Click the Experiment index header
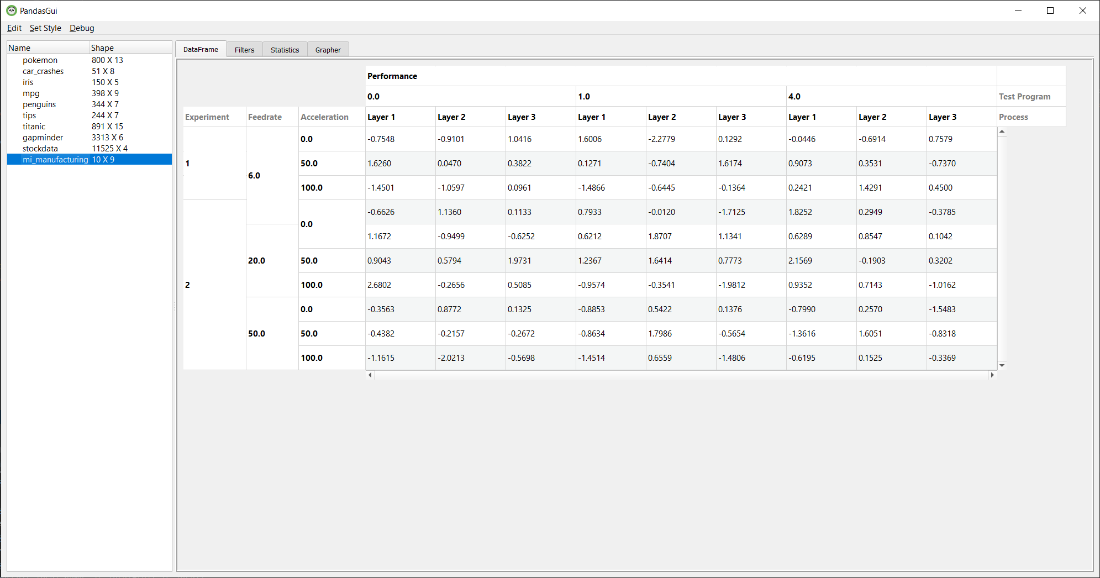This screenshot has height=578, width=1100. pos(214,117)
